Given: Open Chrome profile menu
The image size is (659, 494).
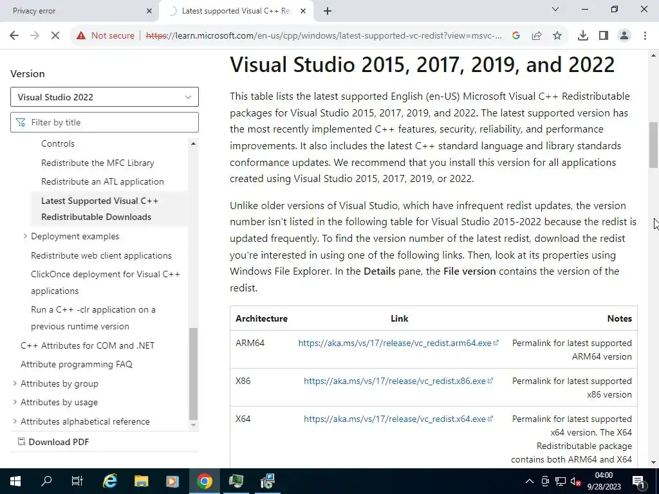Looking at the screenshot, I should pos(624,36).
